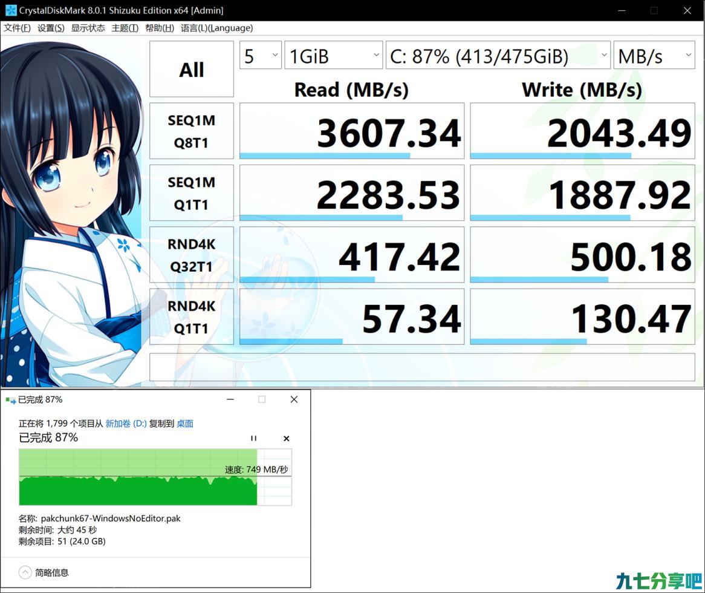Collapse details with 简略信息 chevron
Image resolution: width=705 pixels, height=593 pixels.
pos(25,572)
